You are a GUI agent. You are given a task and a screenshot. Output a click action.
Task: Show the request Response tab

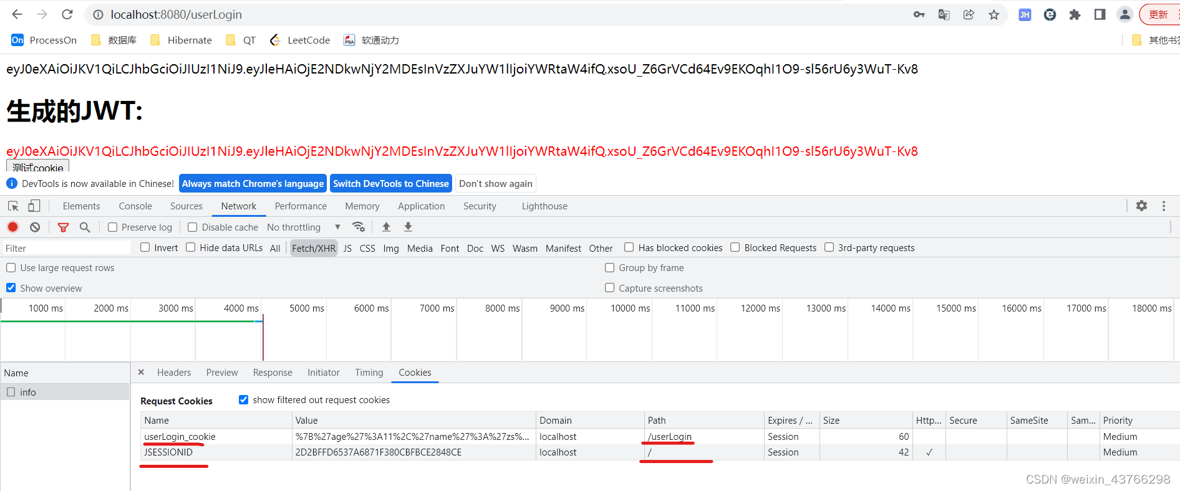(273, 373)
